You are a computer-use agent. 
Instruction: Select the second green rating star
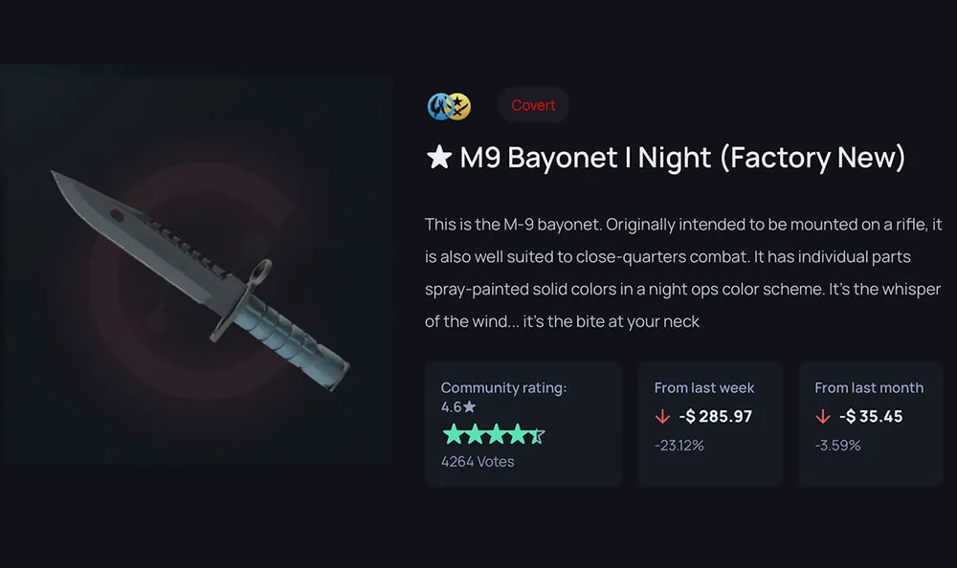pos(475,434)
